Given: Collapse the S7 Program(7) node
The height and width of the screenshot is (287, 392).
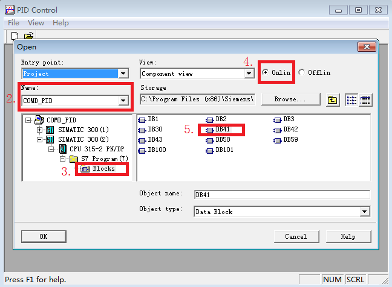Looking at the screenshot, I should [62, 159].
